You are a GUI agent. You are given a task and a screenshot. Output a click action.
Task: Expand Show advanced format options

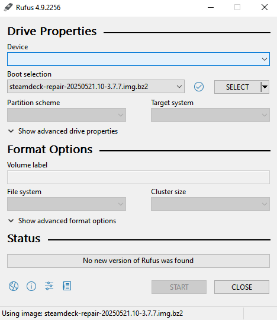(62, 221)
